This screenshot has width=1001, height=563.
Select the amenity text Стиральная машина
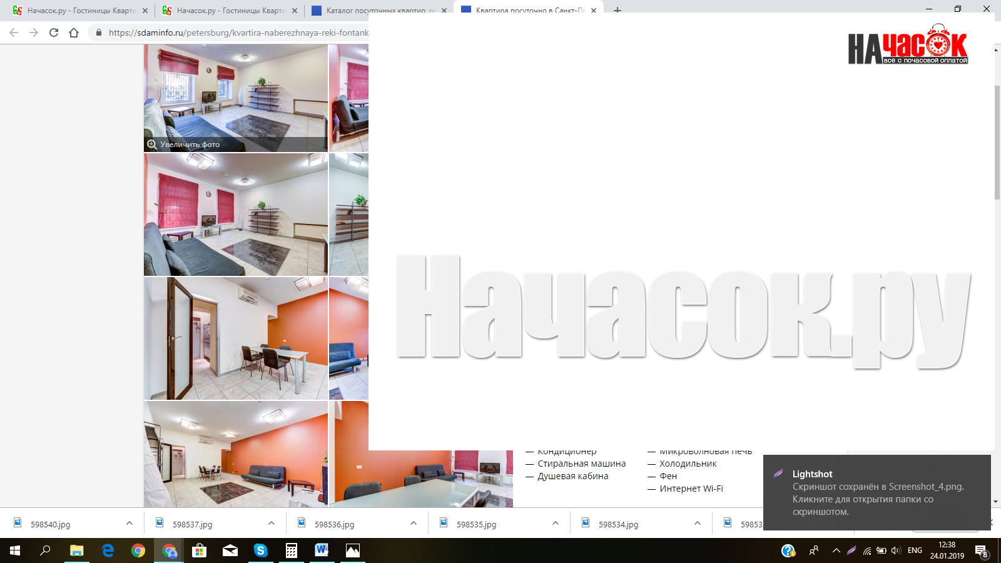pos(581,464)
